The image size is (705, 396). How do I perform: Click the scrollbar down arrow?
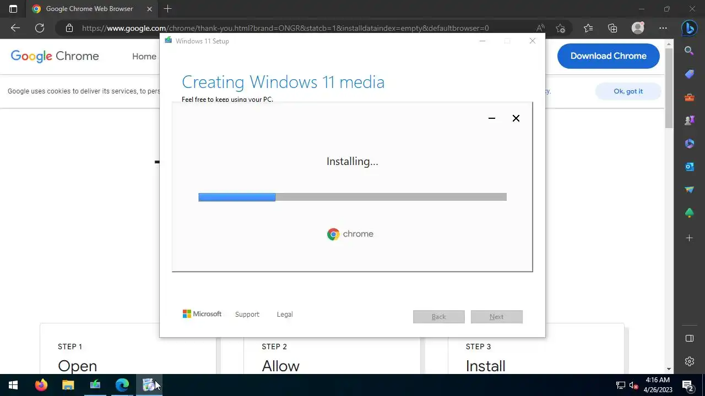(x=669, y=369)
